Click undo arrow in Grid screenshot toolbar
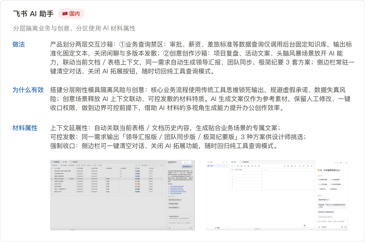This screenshot has width=365, height=242. [300, 166]
